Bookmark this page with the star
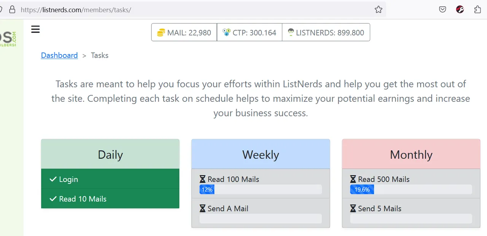 pyautogui.click(x=378, y=10)
